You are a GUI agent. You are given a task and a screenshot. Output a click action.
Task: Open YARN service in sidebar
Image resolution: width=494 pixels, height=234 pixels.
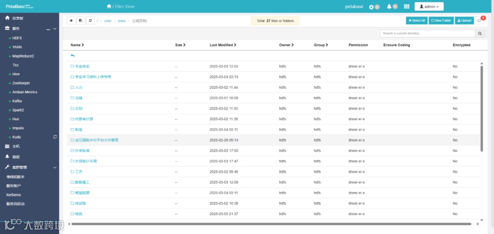click(x=17, y=47)
